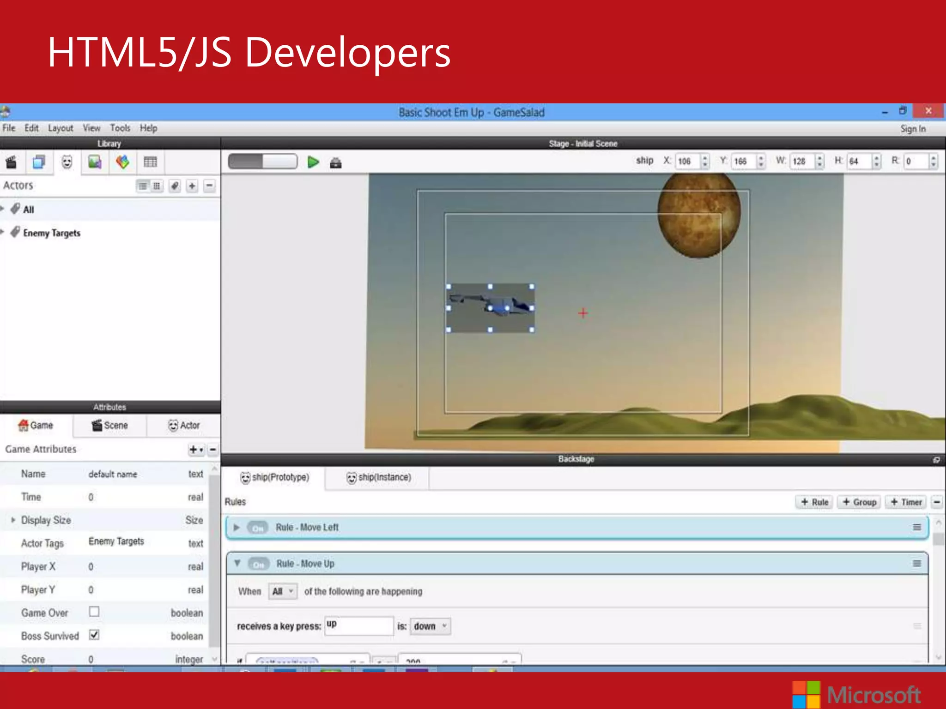Open add game attribute dropdown
The height and width of the screenshot is (709, 946).
click(196, 450)
